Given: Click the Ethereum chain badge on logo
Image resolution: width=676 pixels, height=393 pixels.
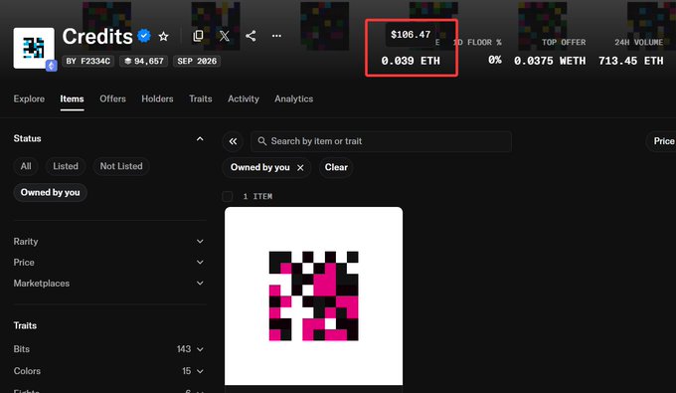Looking at the screenshot, I should [52, 66].
